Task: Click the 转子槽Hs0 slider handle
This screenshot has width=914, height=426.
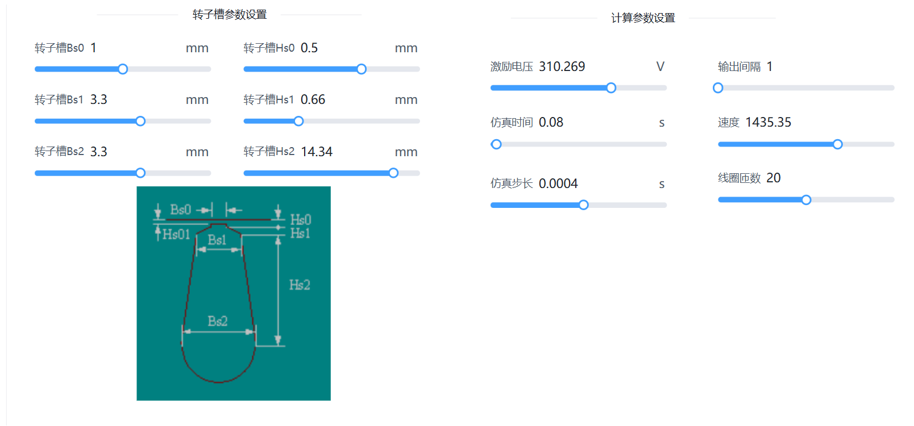Action: [362, 69]
